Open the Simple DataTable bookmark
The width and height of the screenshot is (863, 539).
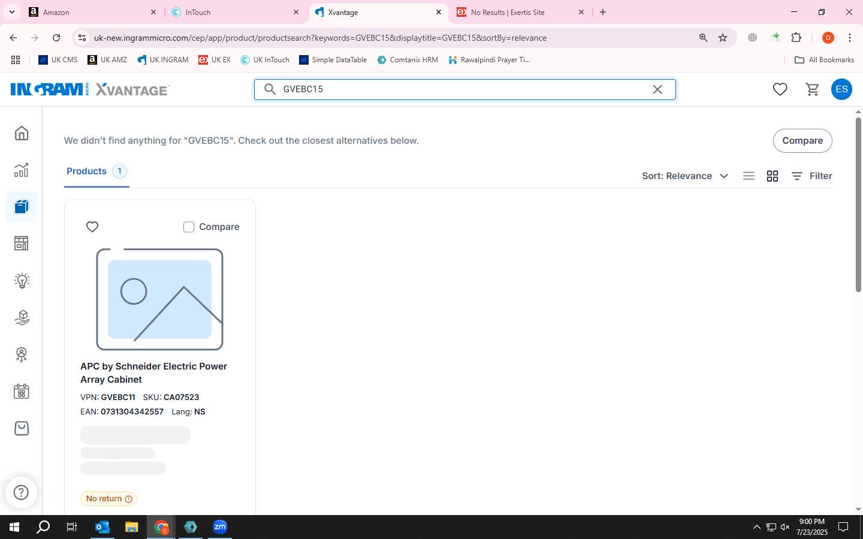(333, 60)
